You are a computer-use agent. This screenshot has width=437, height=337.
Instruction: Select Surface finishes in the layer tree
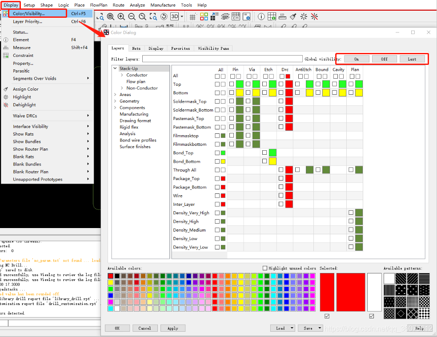(x=135, y=147)
